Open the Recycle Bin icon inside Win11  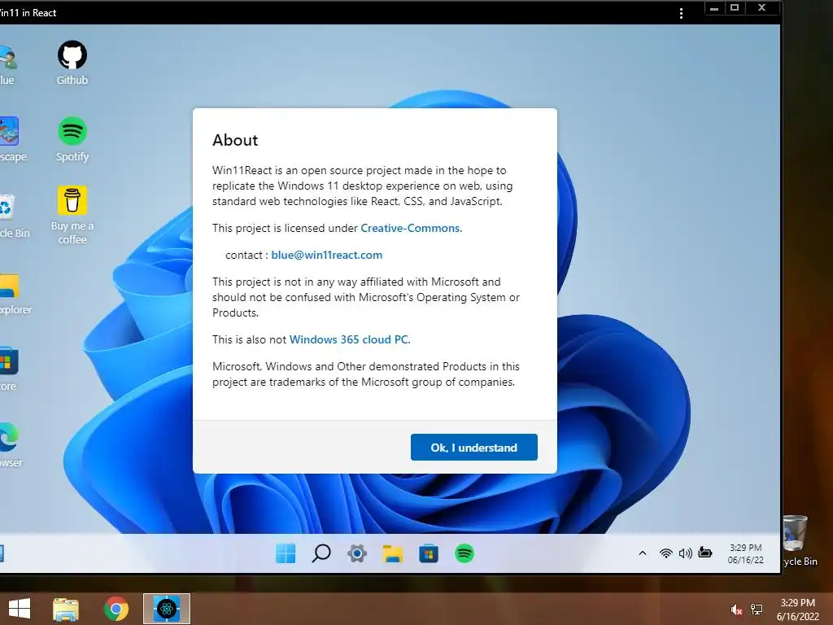pyautogui.click(x=14, y=216)
